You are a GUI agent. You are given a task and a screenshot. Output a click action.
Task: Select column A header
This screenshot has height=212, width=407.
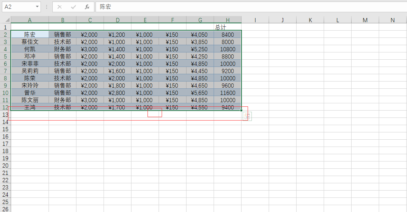pos(30,20)
